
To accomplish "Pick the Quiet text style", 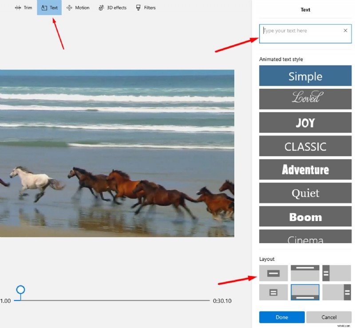I will pos(305,193).
